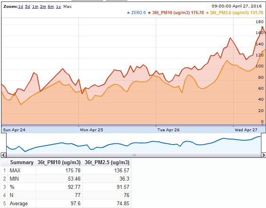Click the Tue Apr 26 date label

168,130
